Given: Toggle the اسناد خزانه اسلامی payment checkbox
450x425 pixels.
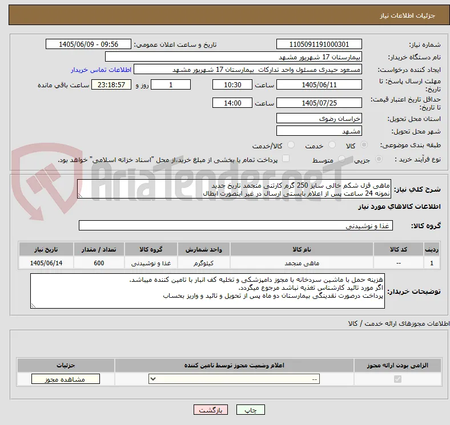Looking at the screenshot, I should point(286,159).
